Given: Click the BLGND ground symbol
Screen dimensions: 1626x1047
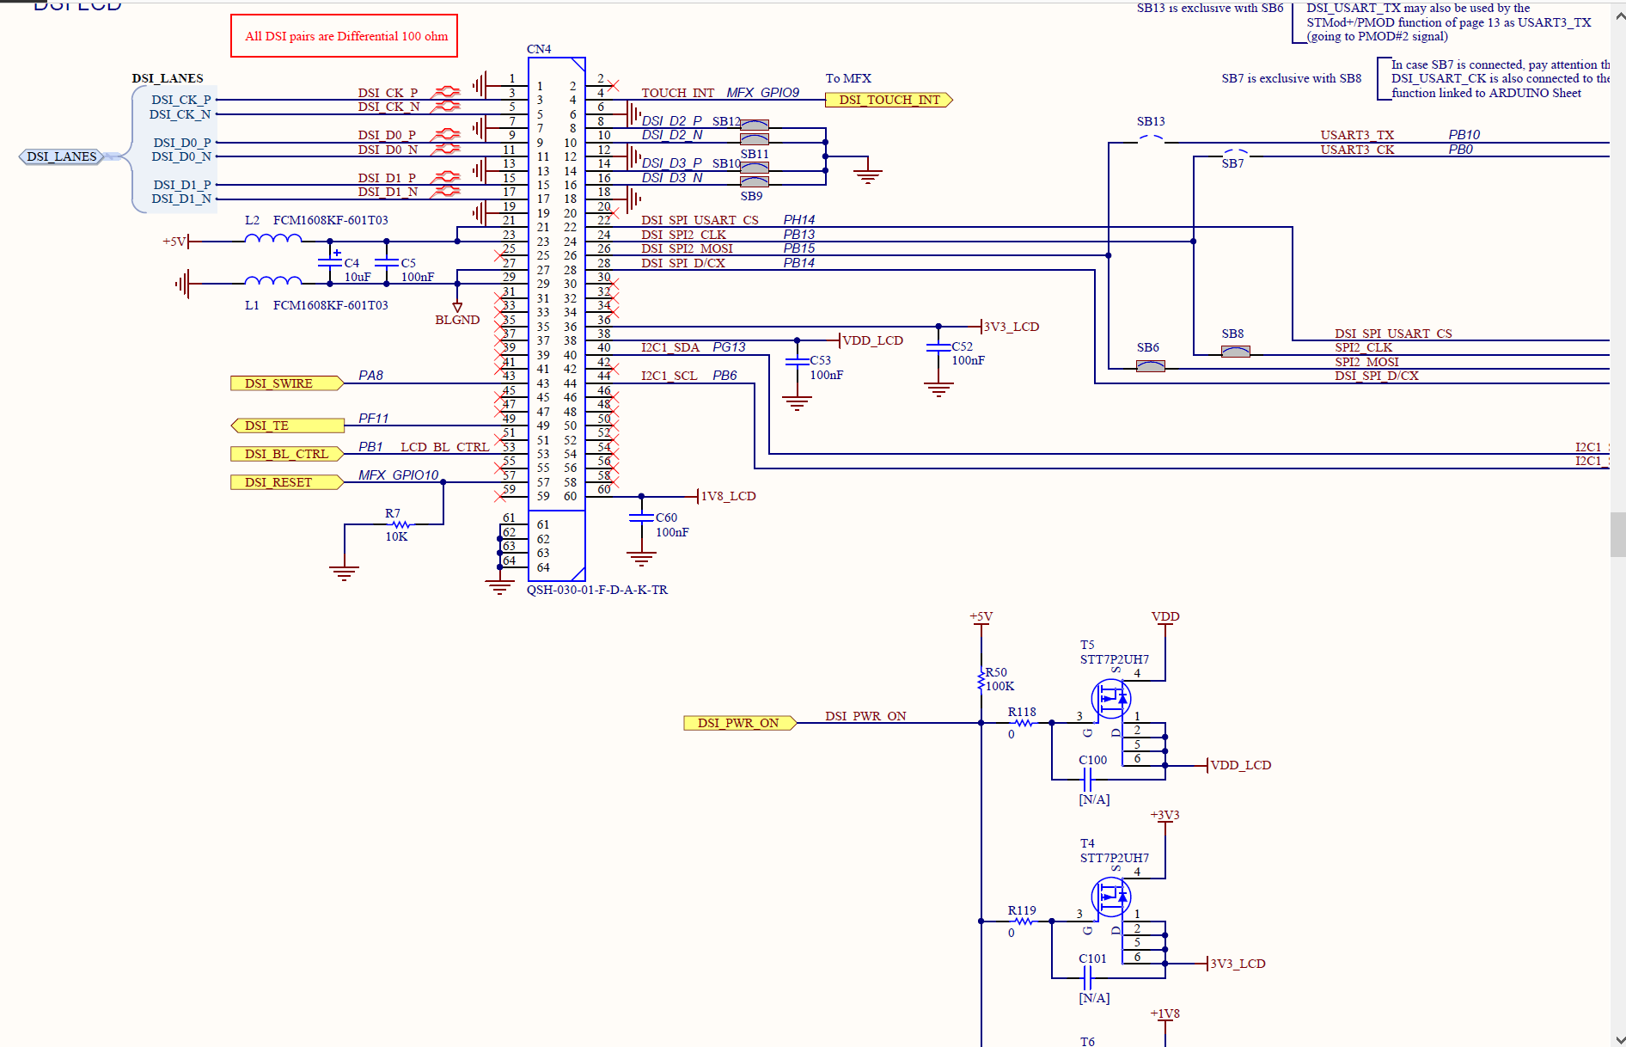Looking at the screenshot, I should pos(457,307).
